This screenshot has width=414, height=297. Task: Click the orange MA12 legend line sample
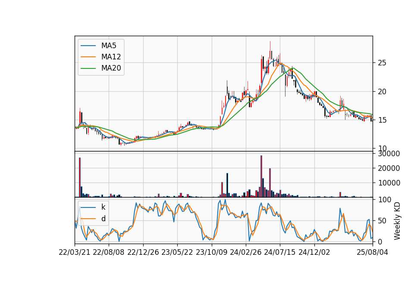pyautogui.click(x=88, y=57)
